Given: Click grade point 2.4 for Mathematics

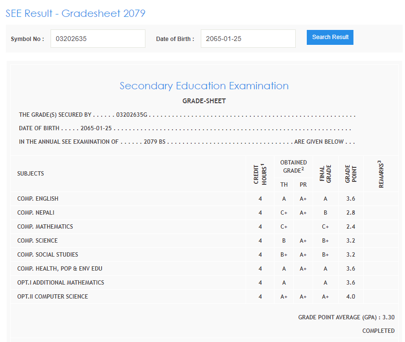Looking at the screenshot, I should 351,227.
